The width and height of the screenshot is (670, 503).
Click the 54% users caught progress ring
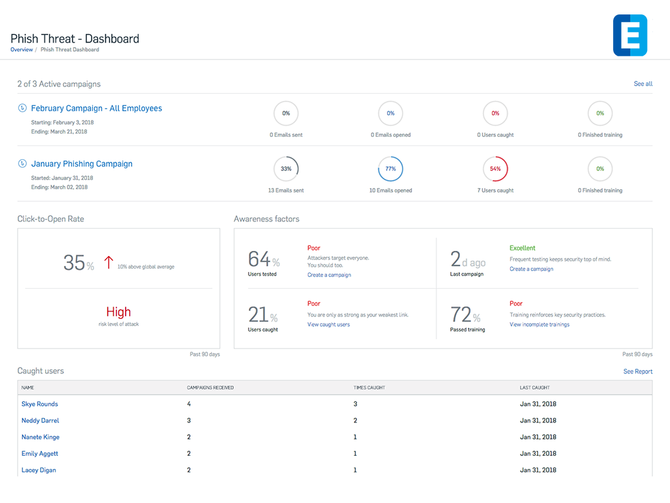click(495, 169)
